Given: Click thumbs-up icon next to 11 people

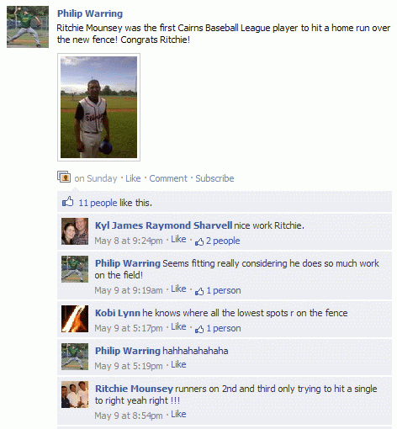Looking at the screenshot, I should (x=68, y=201).
